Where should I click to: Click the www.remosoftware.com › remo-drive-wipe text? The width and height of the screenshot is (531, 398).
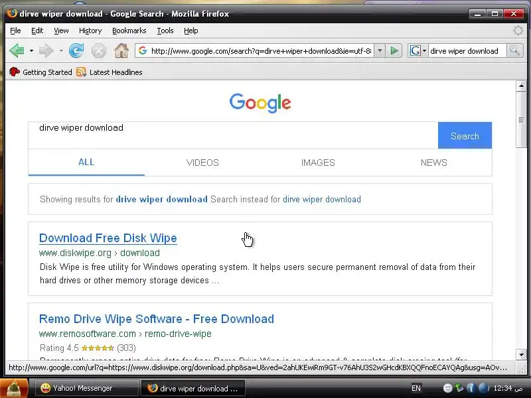[x=125, y=334]
